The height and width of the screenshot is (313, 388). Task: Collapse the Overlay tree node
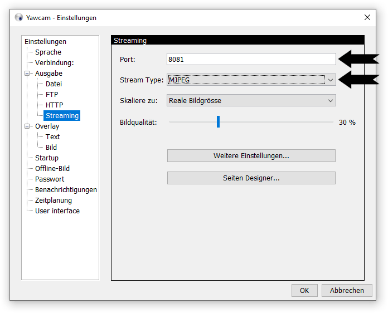point(27,126)
